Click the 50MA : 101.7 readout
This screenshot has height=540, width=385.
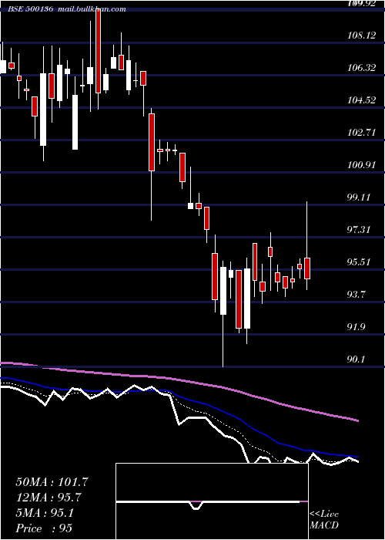[x=52, y=482]
